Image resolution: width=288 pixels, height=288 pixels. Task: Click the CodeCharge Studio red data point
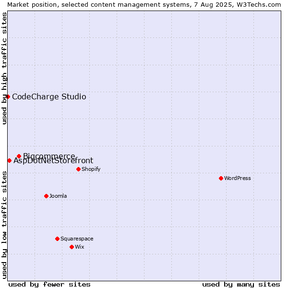coord(8,96)
